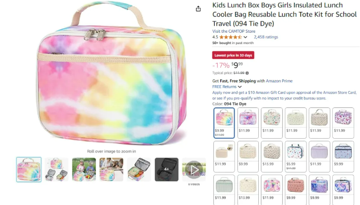Select the first tie dye main thumbnail
Viewport: 360px width, 205px height.
29,169
